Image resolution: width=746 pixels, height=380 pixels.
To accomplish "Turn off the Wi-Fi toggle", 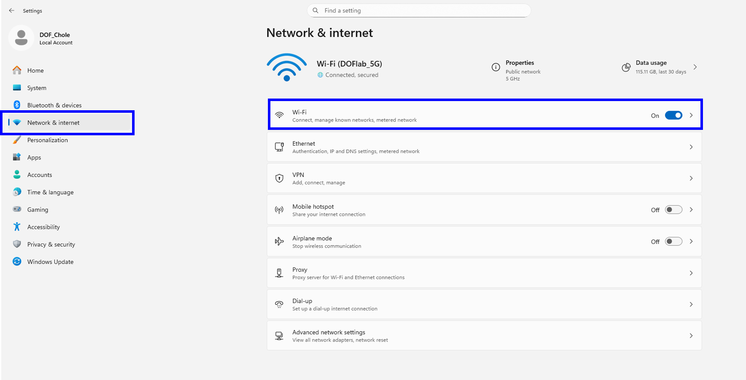I will pyautogui.click(x=673, y=115).
